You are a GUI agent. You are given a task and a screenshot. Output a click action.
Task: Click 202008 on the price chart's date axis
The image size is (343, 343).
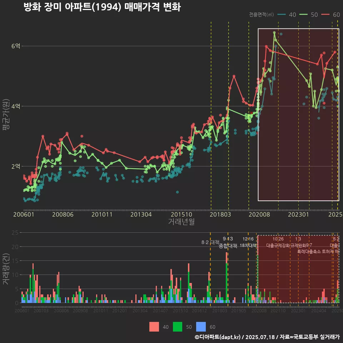259,214
